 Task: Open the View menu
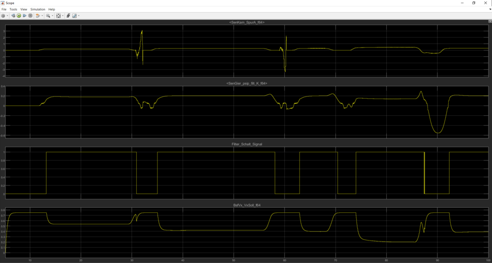[24, 9]
